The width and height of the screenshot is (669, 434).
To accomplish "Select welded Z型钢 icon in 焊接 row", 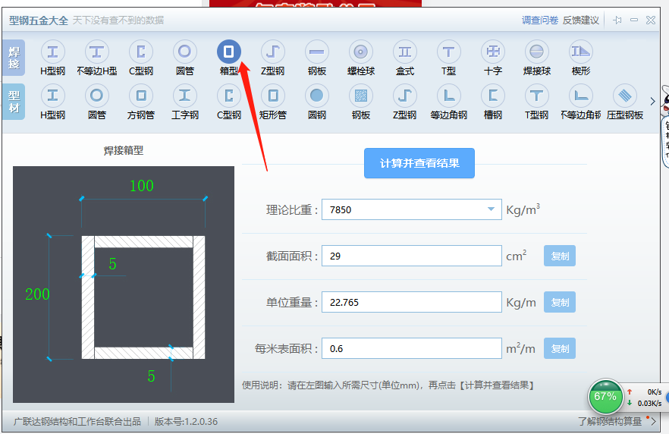I will (x=273, y=52).
